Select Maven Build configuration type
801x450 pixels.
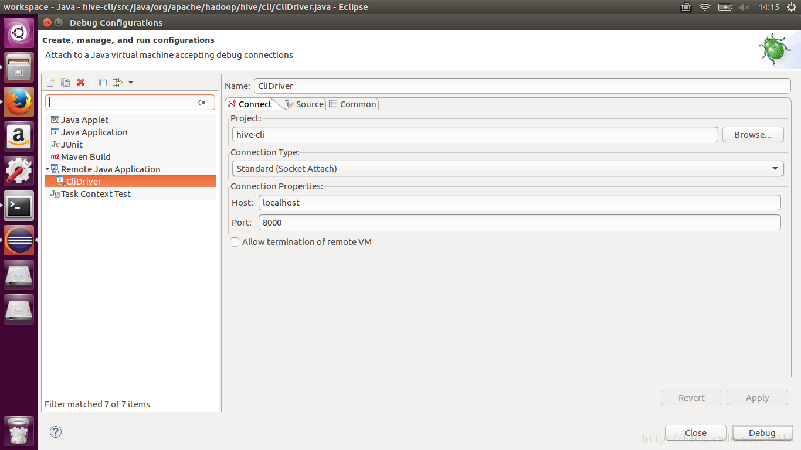(x=80, y=157)
